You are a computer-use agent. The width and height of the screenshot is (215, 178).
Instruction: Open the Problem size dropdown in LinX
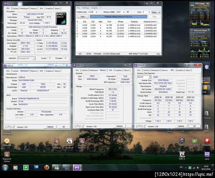[x=96, y=12]
